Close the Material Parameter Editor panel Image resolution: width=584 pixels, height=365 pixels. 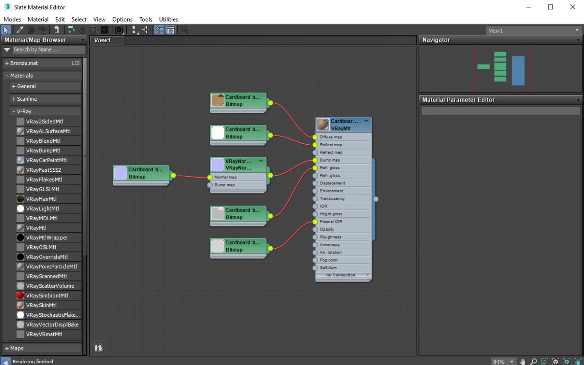coord(578,100)
